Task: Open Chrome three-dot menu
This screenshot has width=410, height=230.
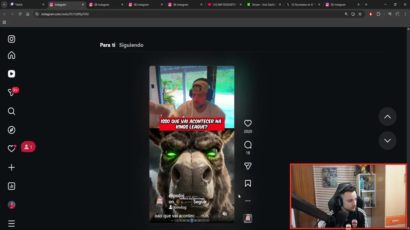Action: (406, 14)
